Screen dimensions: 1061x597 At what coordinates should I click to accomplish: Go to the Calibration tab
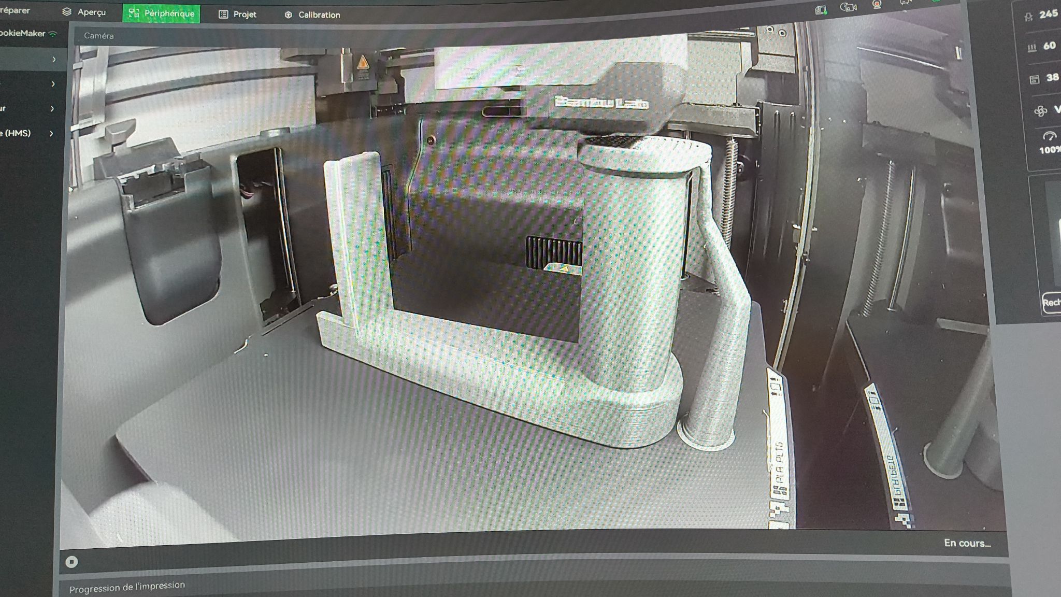point(312,15)
